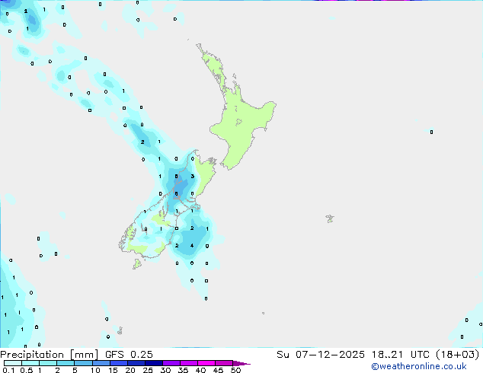Click the isolated 0 value far east
The image size is (483, 373).
431,132
